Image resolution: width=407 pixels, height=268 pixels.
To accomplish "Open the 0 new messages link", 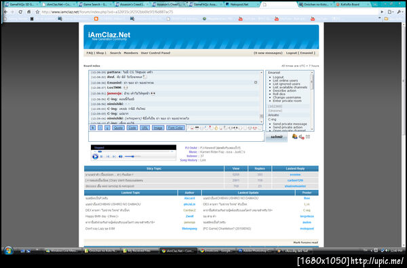I will tap(268, 53).
